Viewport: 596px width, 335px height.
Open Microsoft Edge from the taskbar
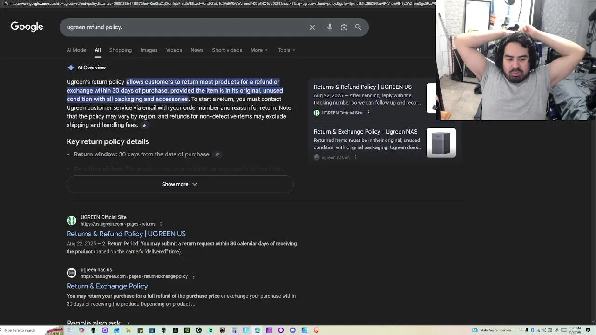(257, 330)
